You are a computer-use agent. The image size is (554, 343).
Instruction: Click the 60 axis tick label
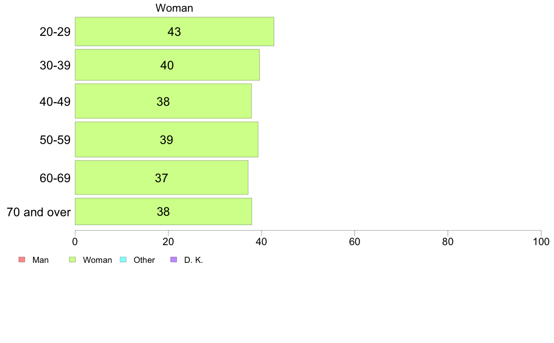click(354, 241)
